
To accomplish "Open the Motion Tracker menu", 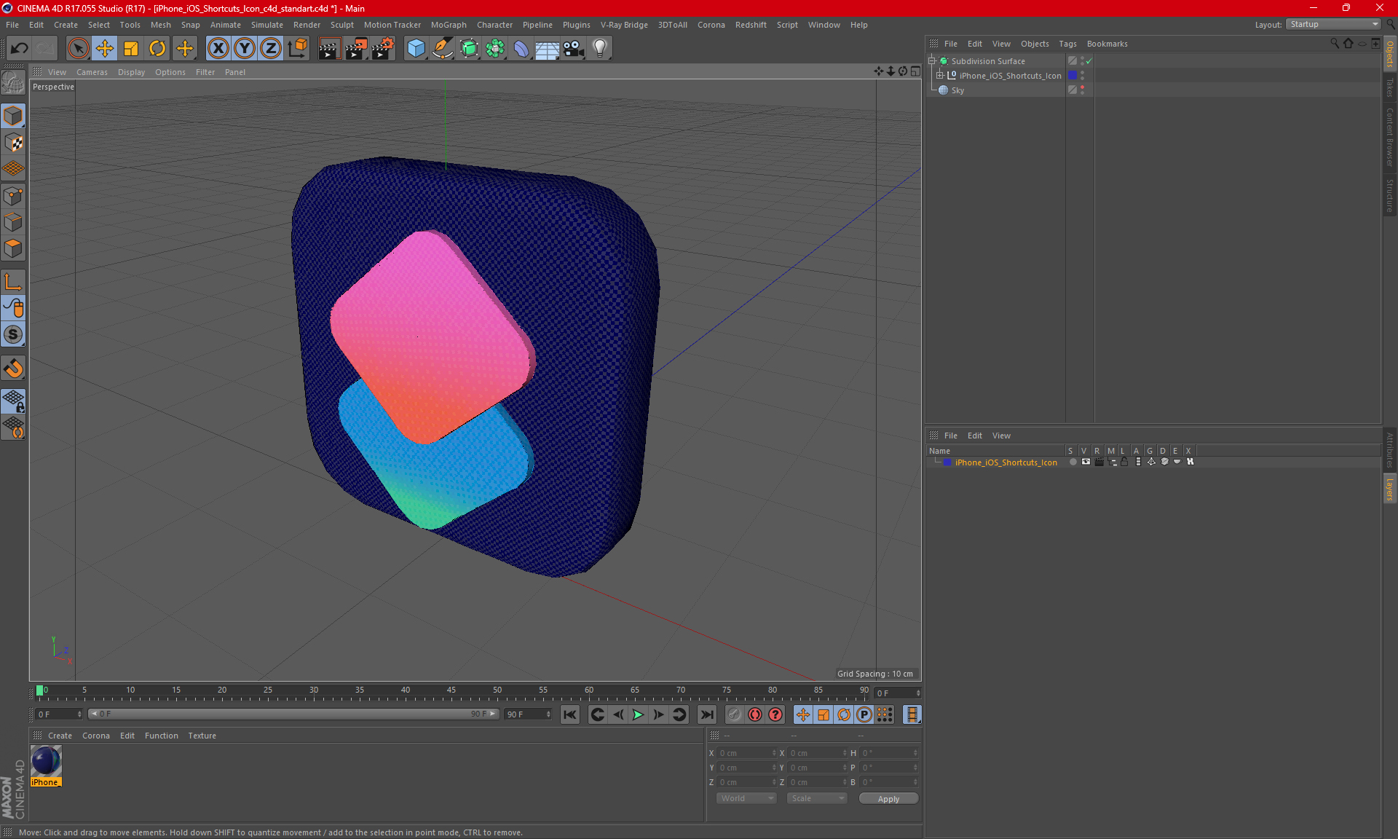I will click(392, 25).
